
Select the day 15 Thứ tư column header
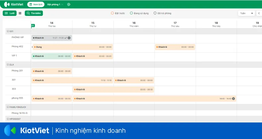tap(93, 24)
